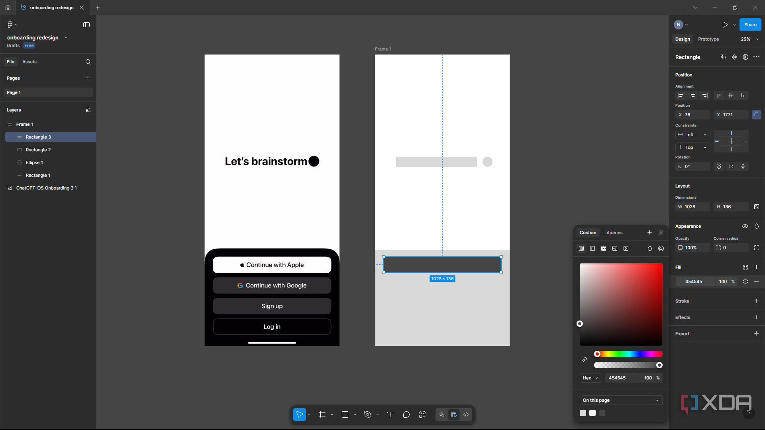Viewport: 765px width, 430px height.
Task: Select the Move tool in bottom toolbar
Action: coord(300,414)
